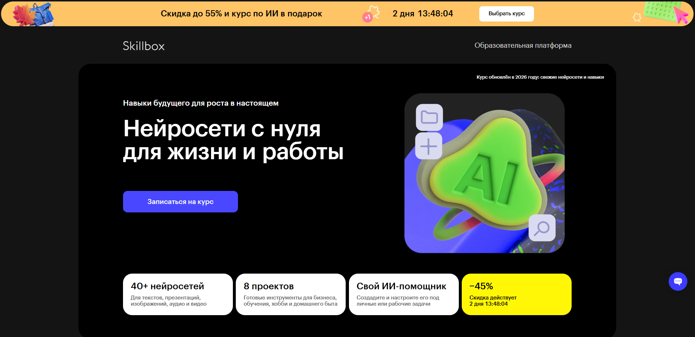Open the chat support bubble icon
This screenshot has width=695, height=337.
coord(678,281)
